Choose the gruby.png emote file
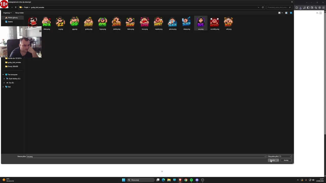The image size is (326, 183). pyautogui.click(x=89, y=23)
